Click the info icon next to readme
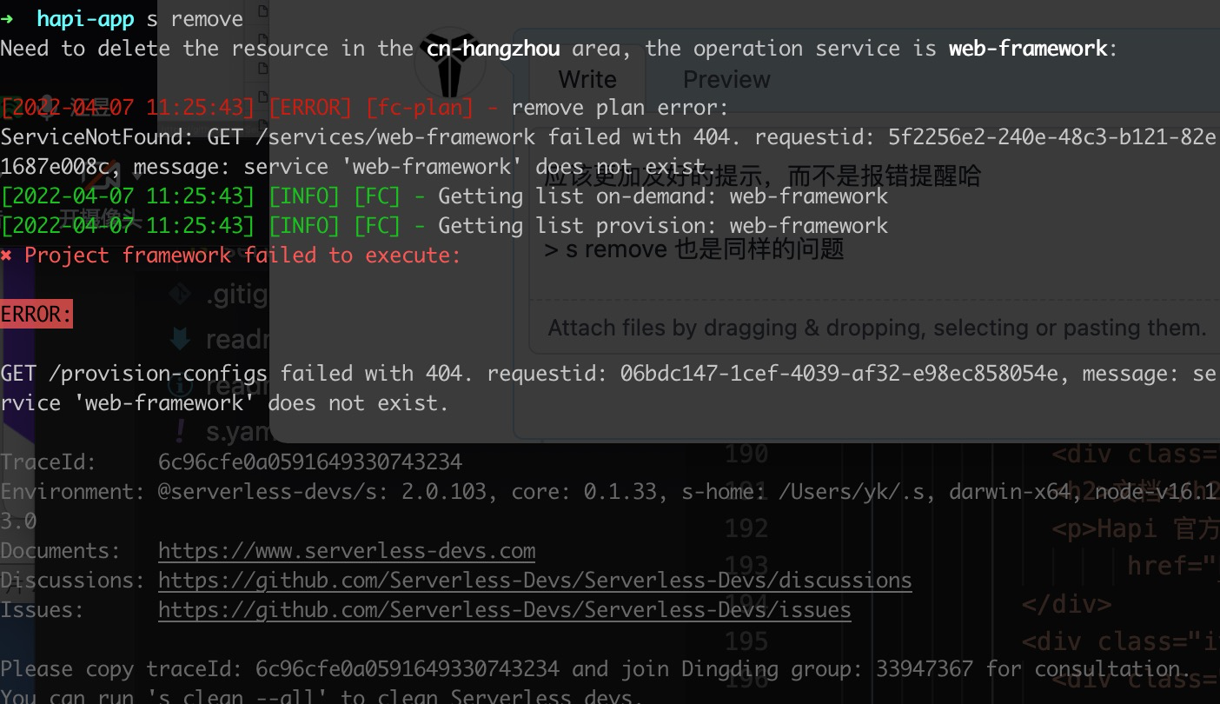 coord(179,386)
